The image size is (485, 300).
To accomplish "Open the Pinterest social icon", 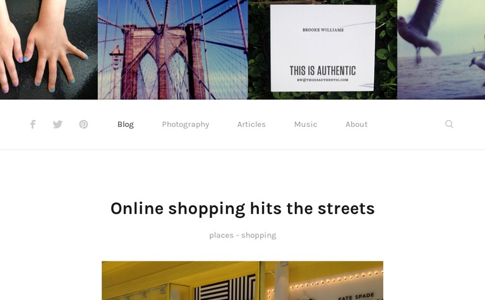I will [83, 124].
